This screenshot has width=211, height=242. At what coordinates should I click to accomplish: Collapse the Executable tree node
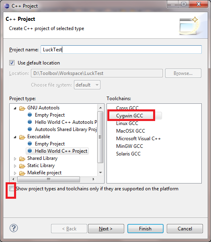(x=15, y=137)
